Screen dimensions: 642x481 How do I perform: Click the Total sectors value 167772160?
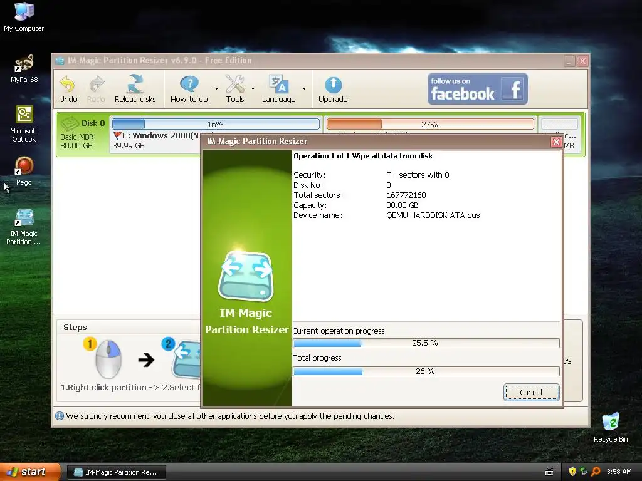point(406,195)
